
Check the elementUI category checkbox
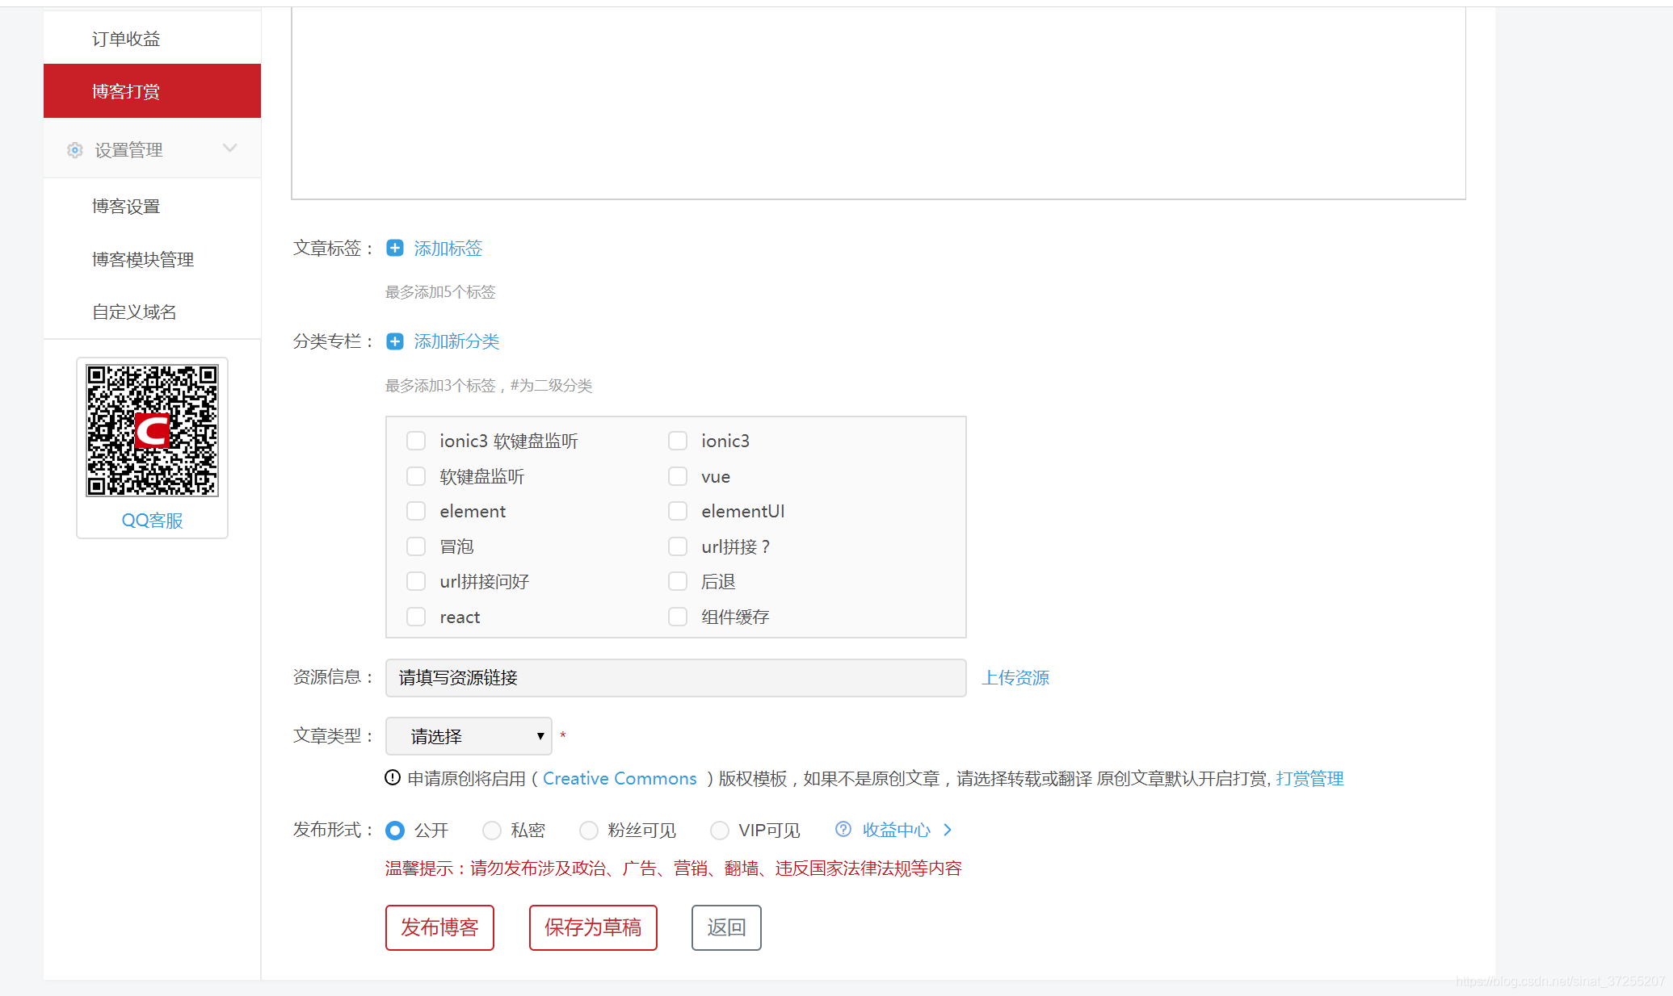coord(678,511)
